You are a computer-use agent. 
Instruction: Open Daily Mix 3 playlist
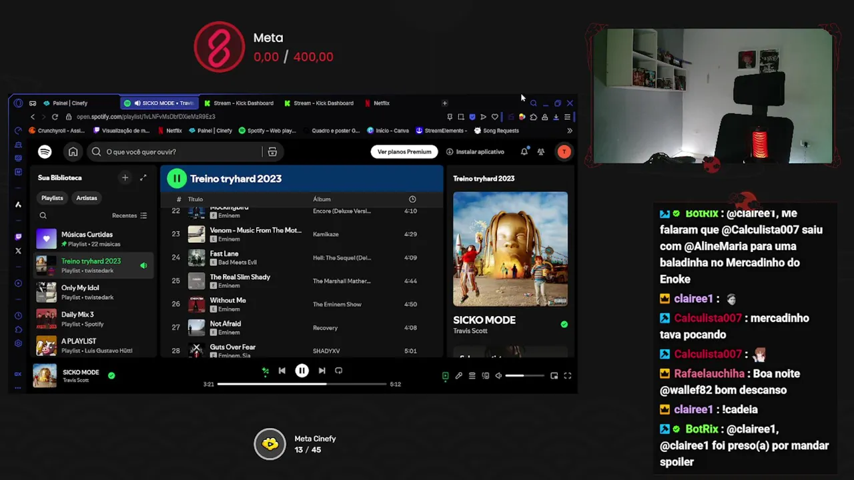click(93, 319)
